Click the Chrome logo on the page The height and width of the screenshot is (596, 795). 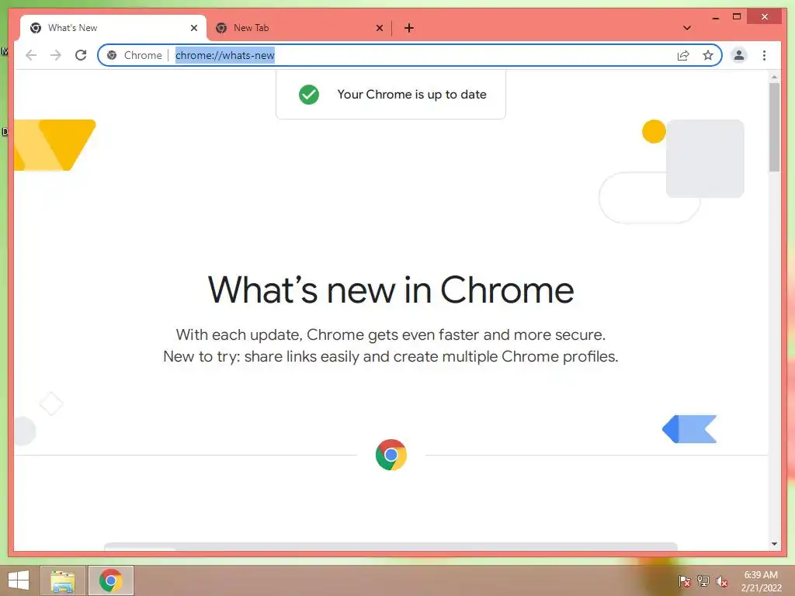(391, 455)
